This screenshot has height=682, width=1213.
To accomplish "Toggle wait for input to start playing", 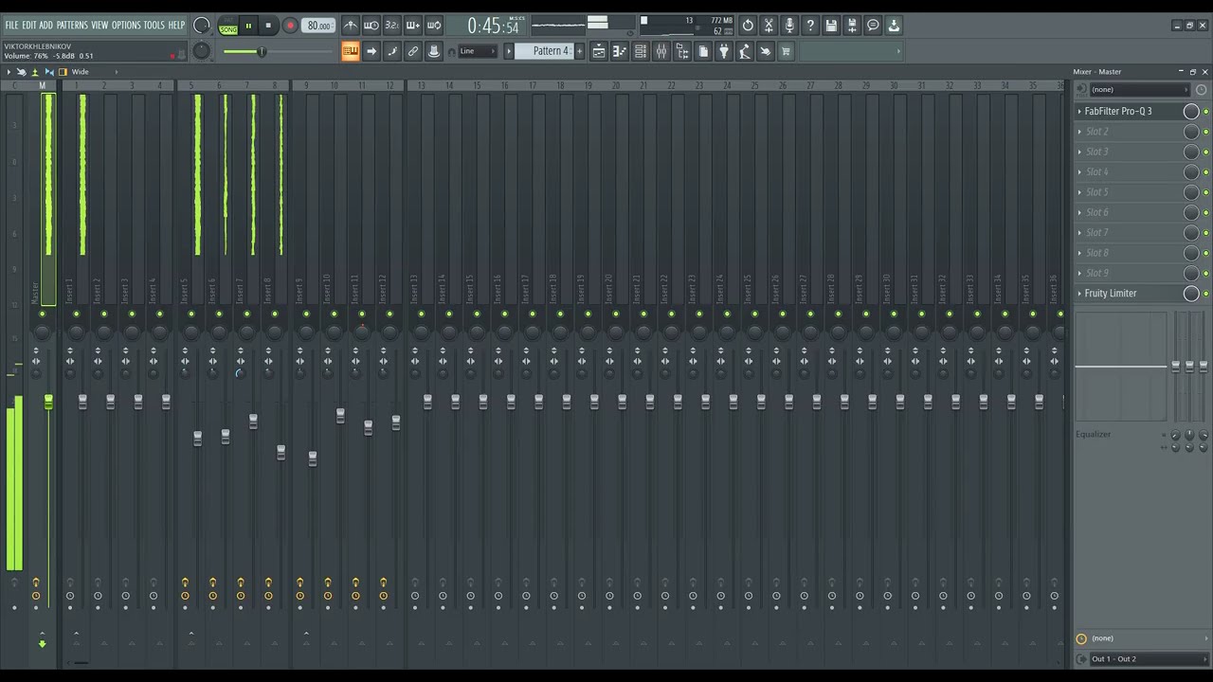I will (x=371, y=26).
